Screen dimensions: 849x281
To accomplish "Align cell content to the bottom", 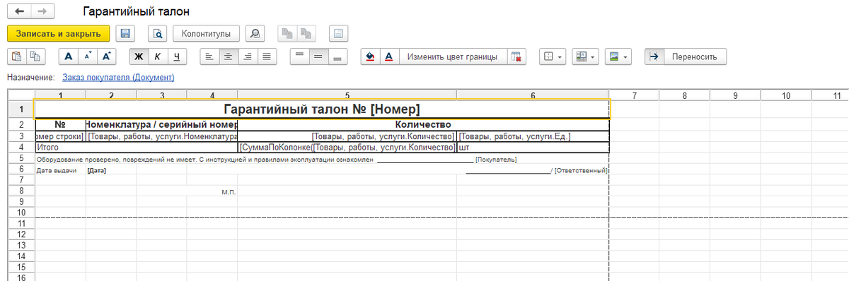I will pyautogui.click(x=337, y=56).
